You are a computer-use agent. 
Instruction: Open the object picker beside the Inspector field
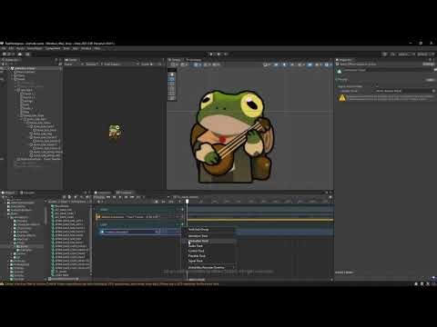click(433, 91)
